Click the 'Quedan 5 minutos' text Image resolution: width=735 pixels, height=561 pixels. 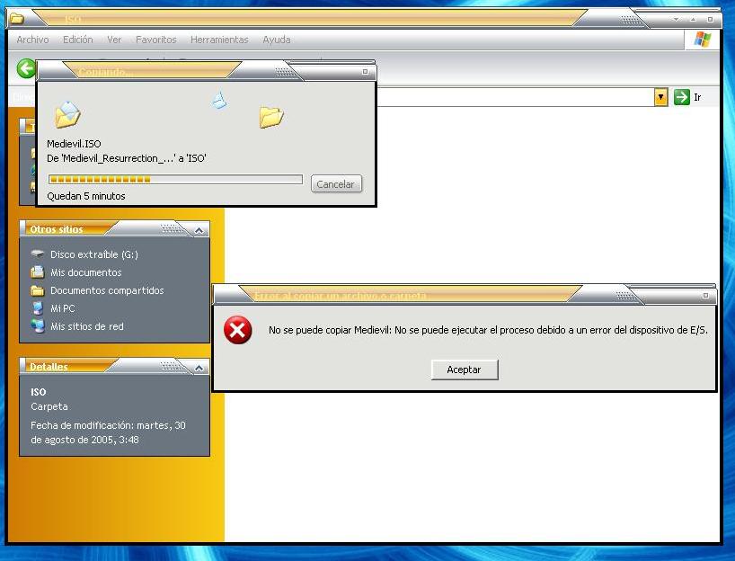coord(86,196)
